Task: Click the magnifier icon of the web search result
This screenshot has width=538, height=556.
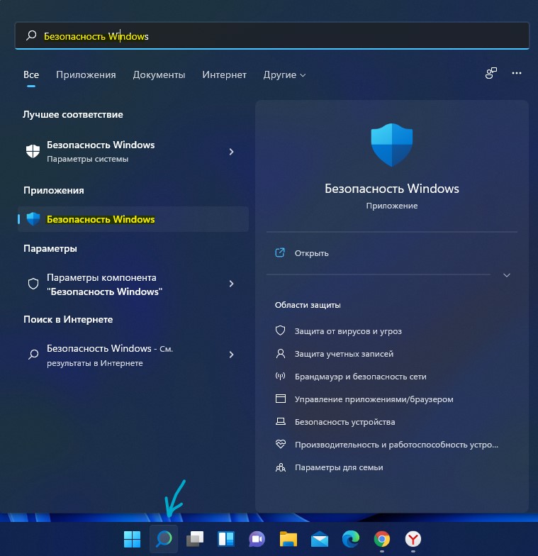Action: coord(33,355)
